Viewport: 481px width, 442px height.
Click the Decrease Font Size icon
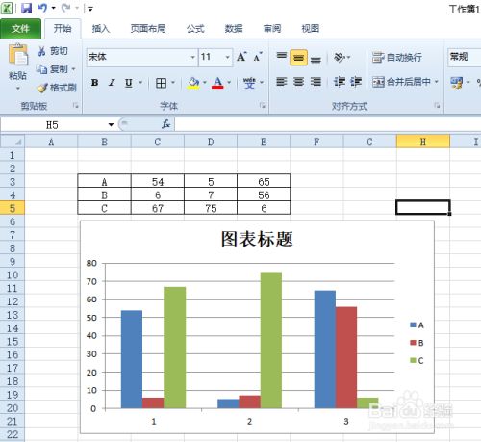point(258,57)
